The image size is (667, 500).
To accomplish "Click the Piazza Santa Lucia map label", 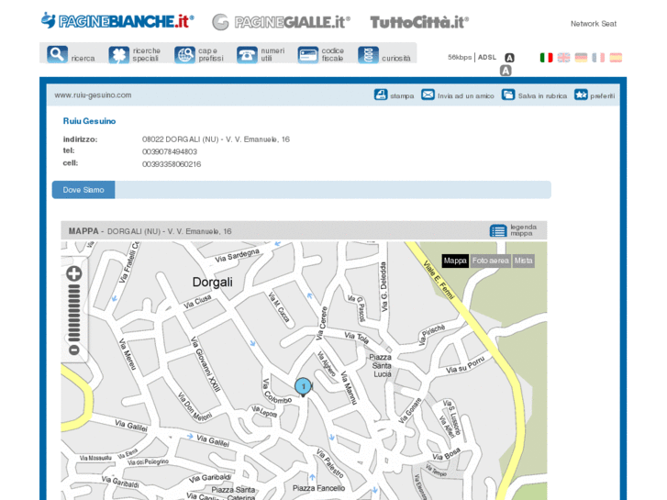I will pyautogui.click(x=381, y=365).
